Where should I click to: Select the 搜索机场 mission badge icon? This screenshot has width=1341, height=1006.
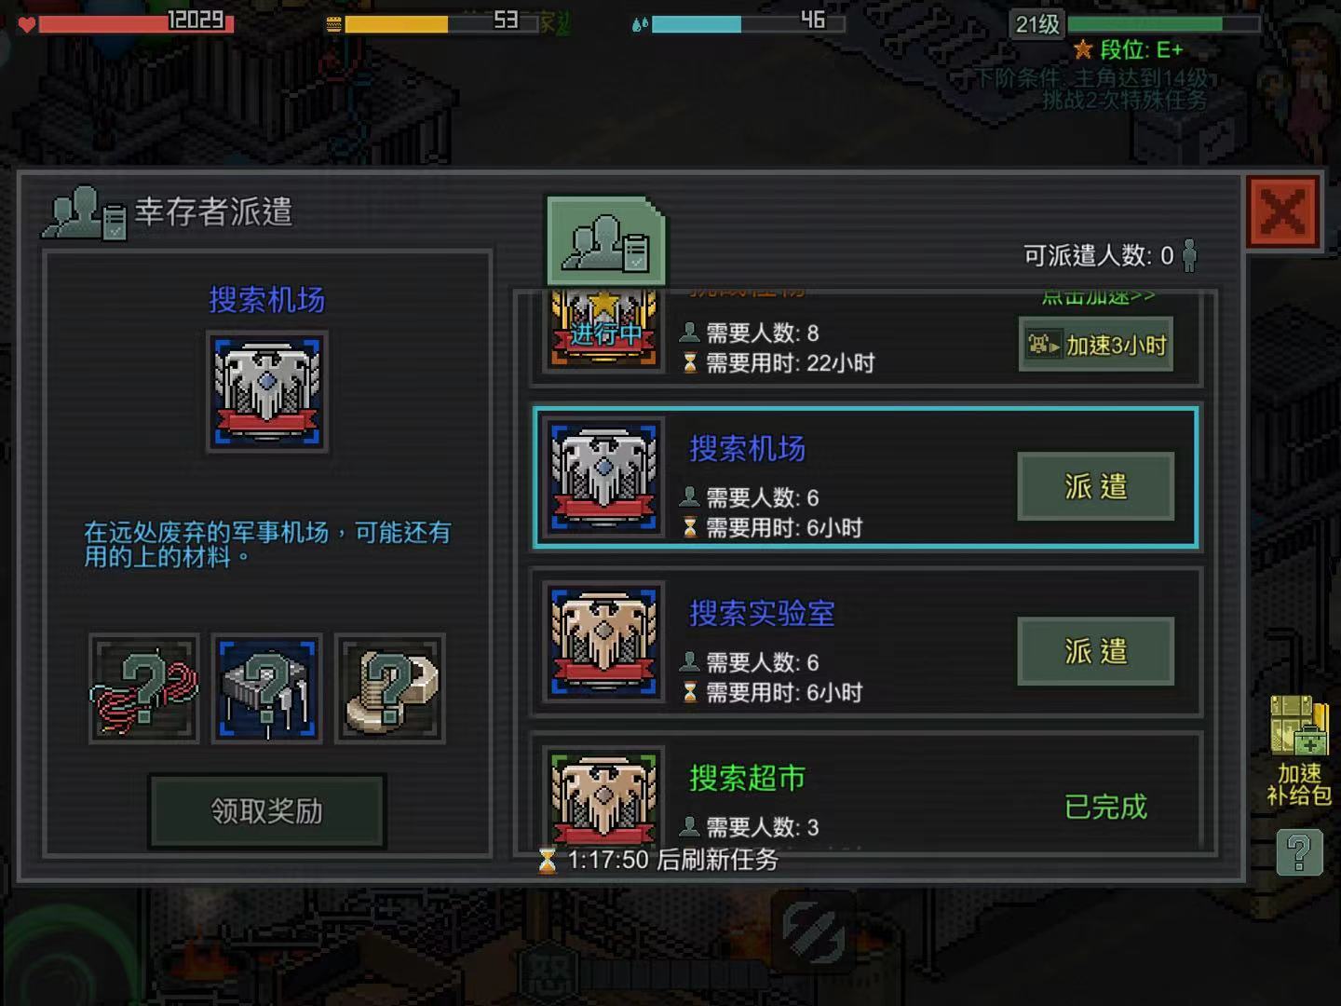pyautogui.click(x=604, y=476)
